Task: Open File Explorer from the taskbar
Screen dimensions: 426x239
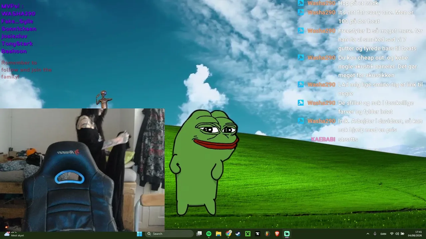Action: click(218, 234)
